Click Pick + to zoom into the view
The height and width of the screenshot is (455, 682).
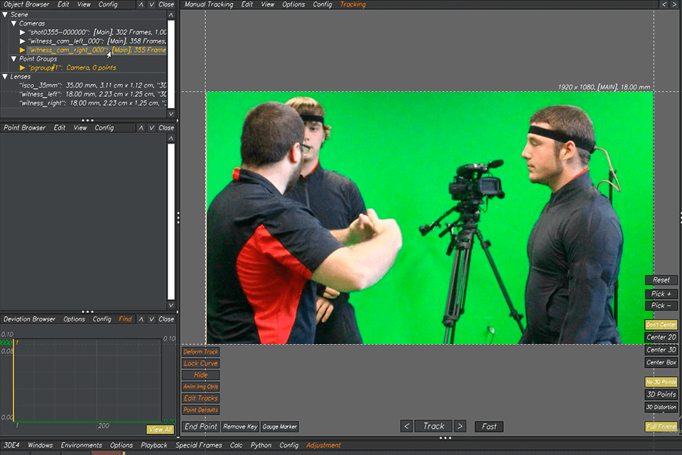coord(661,293)
